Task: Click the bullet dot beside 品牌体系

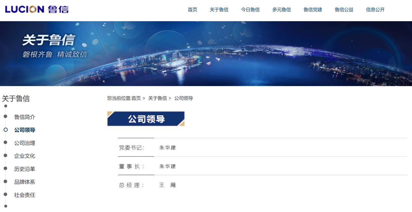Action: [x=6, y=181]
